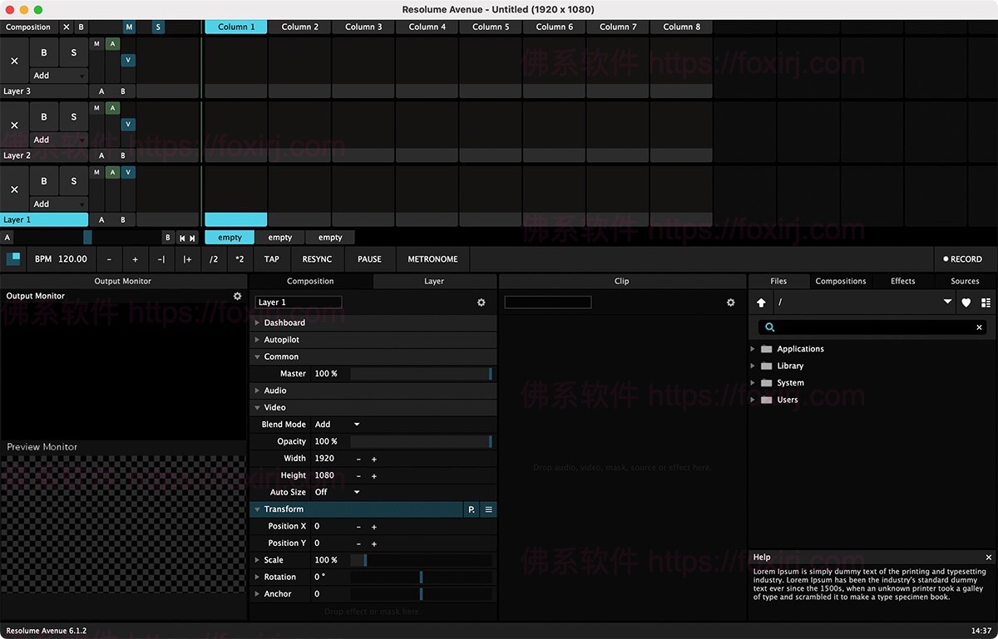Open the Transform effect hamburger menu

pyautogui.click(x=488, y=509)
